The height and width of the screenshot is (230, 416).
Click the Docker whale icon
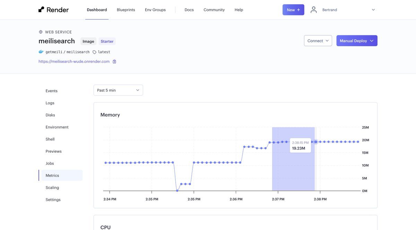click(41, 52)
